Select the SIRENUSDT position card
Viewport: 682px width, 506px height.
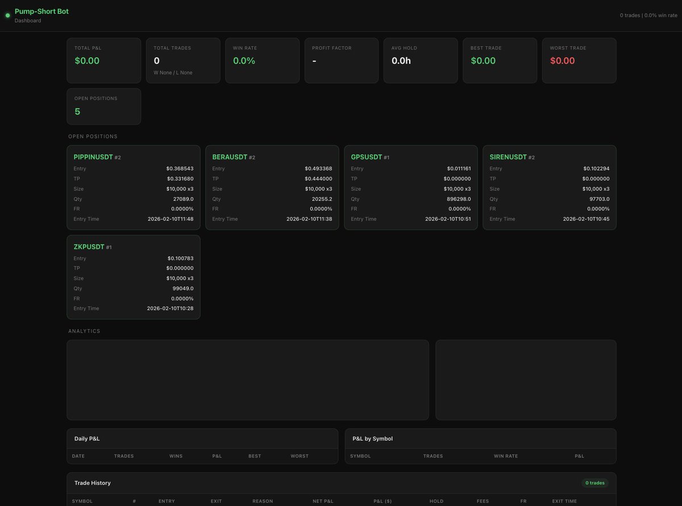[x=550, y=187]
